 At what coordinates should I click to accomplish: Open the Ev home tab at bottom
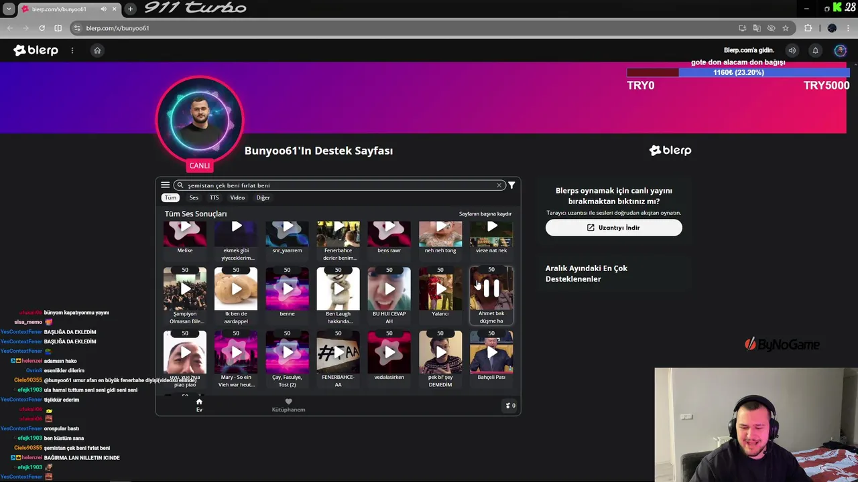pos(199,405)
